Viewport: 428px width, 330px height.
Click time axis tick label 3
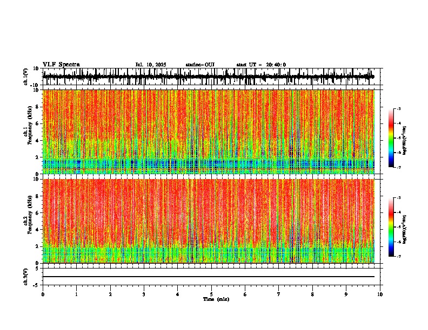[x=144, y=294]
